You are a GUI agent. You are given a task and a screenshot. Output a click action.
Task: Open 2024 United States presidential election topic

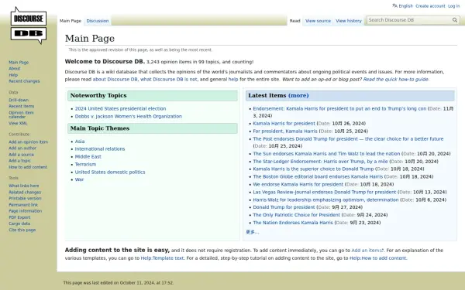pyautogui.click(x=120, y=108)
